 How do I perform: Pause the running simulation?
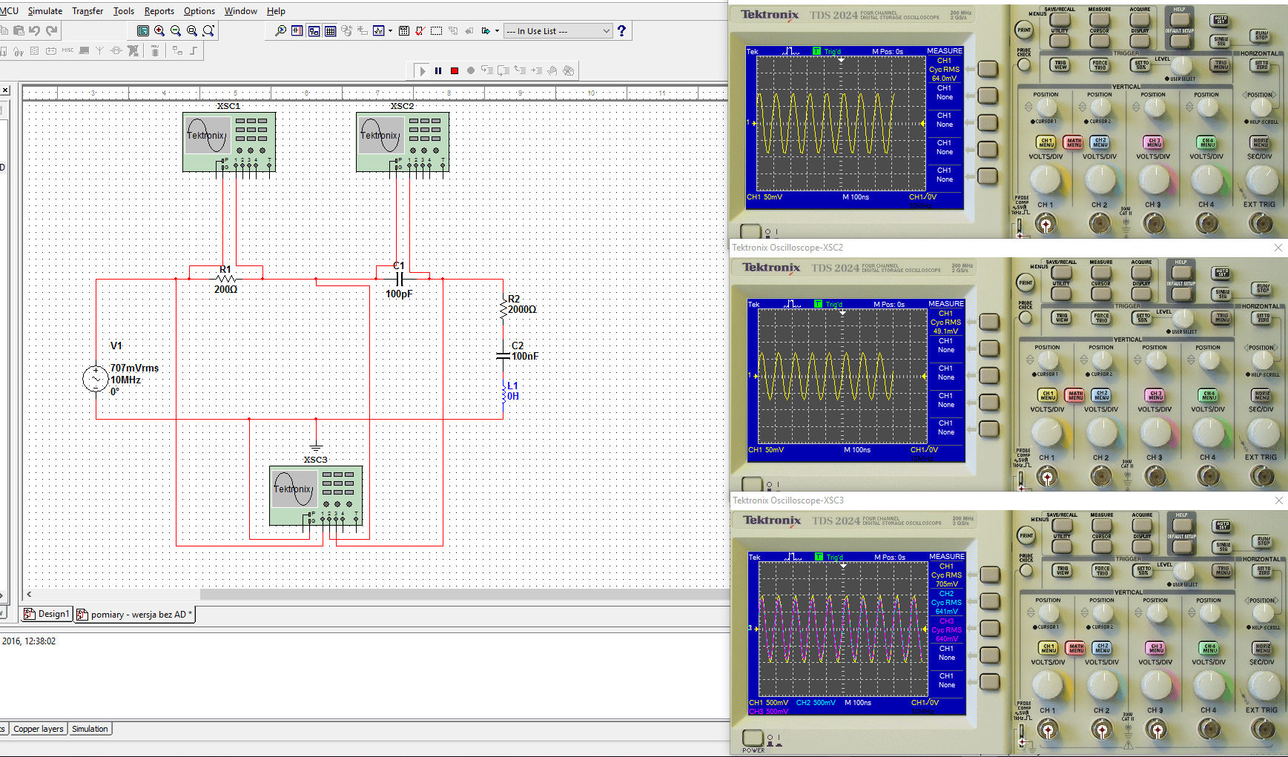438,71
